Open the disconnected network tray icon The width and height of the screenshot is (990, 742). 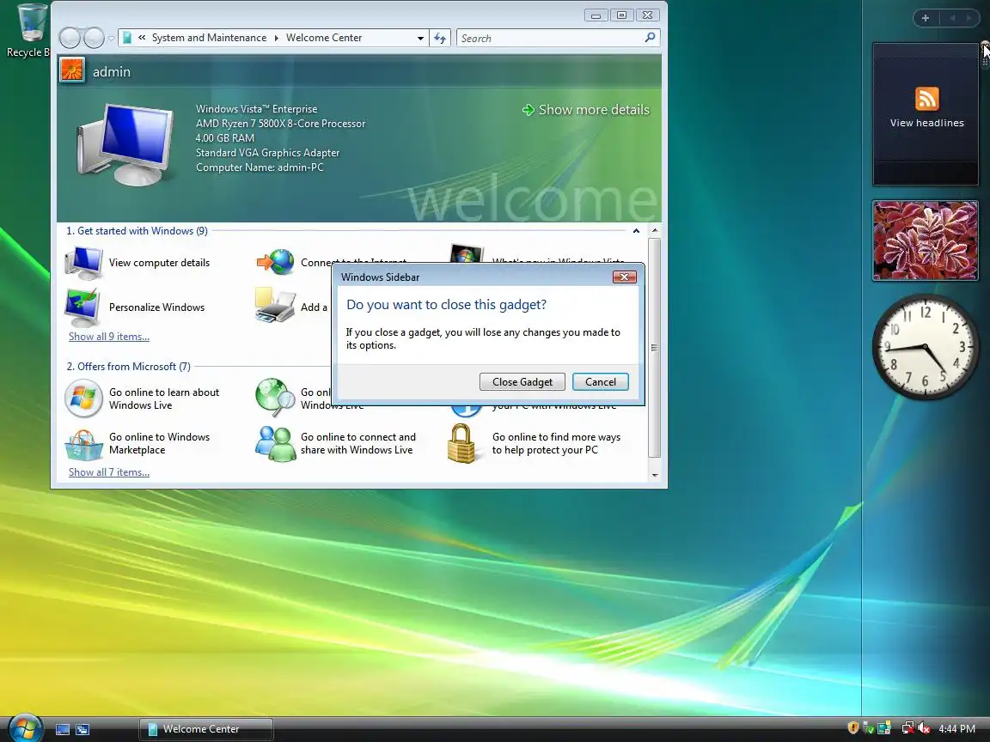pos(907,728)
